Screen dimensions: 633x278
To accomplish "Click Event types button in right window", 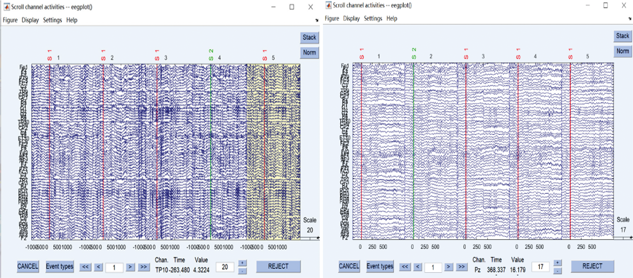I will click(380, 266).
